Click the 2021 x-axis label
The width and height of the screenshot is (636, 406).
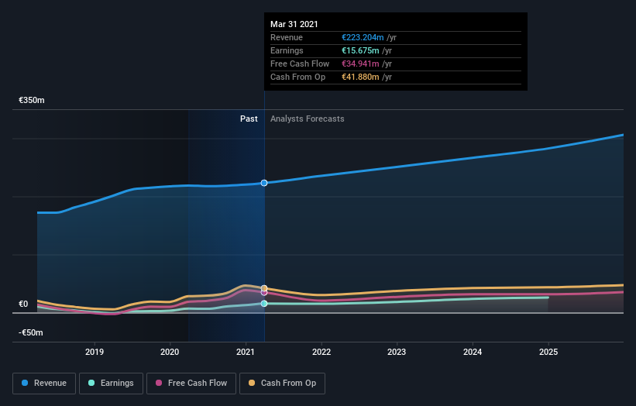[x=246, y=352]
